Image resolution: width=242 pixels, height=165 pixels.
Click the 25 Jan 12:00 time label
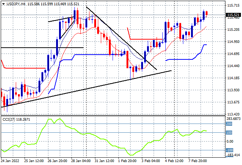click(34, 161)
